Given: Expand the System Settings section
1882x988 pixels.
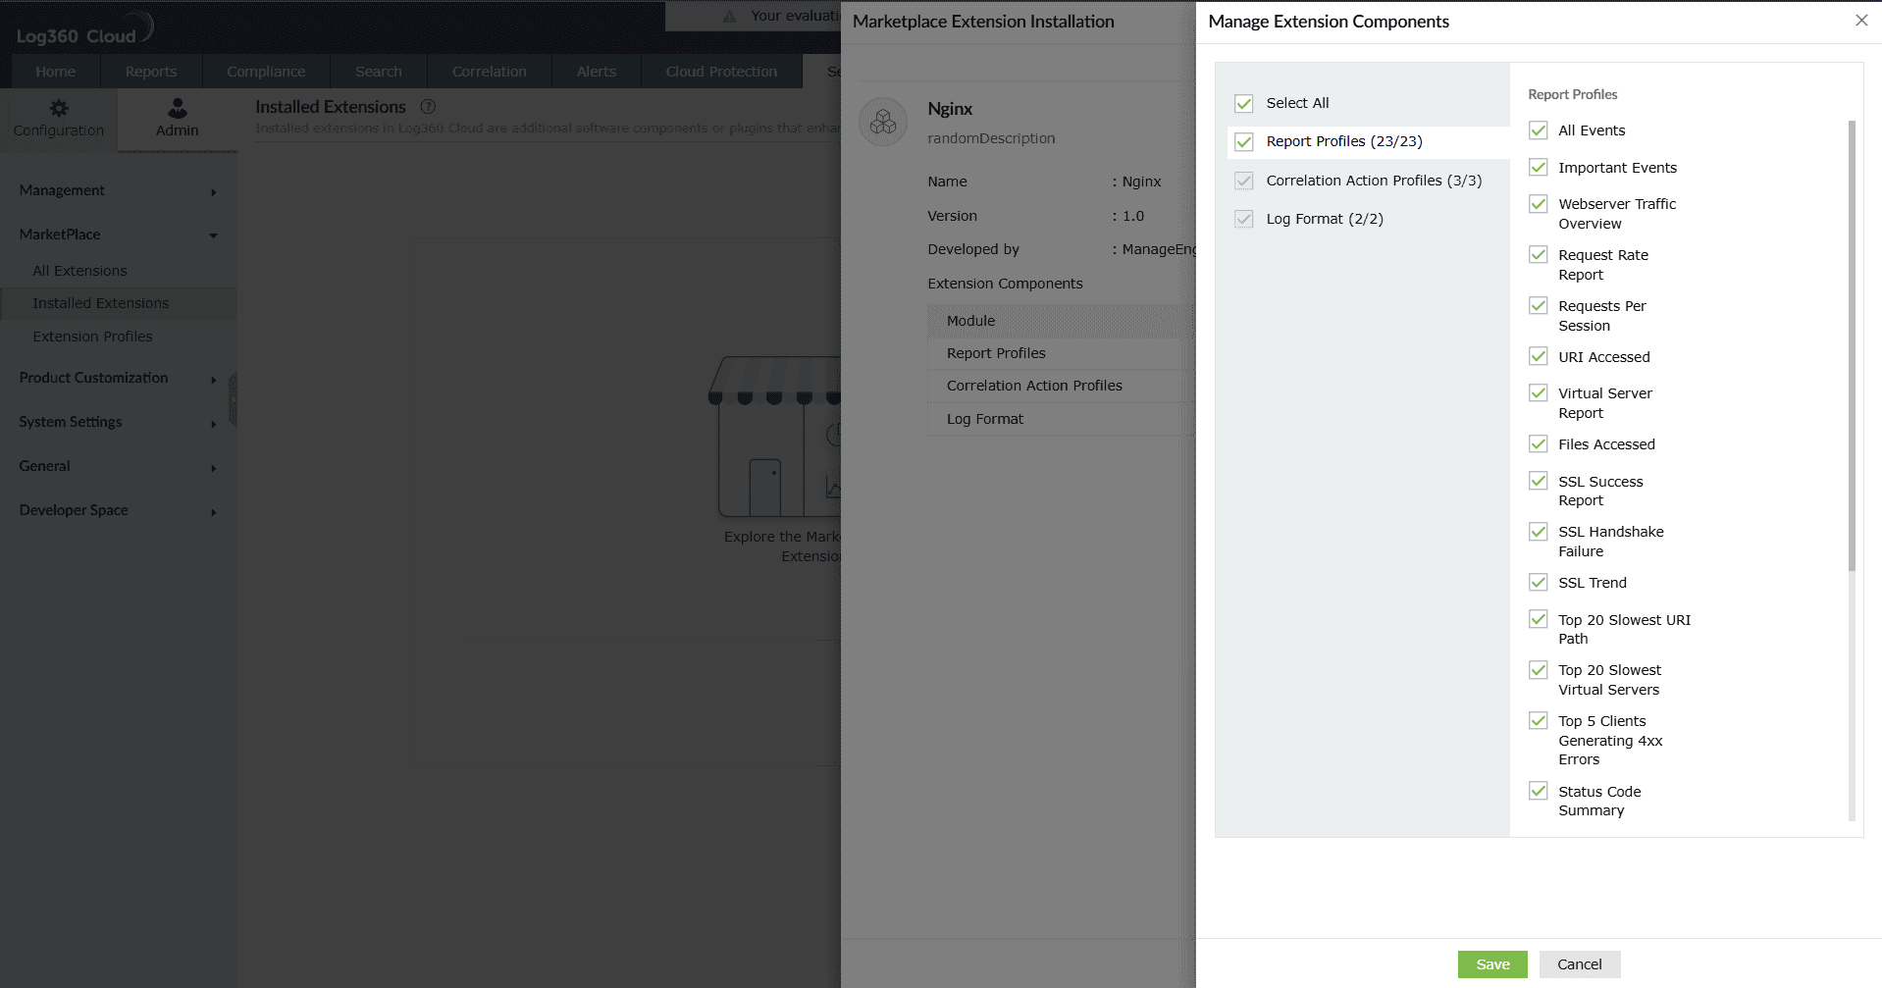Looking at the screenshot, I should (x=118, y=422).
